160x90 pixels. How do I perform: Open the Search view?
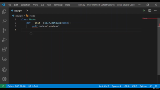[4, 21]
